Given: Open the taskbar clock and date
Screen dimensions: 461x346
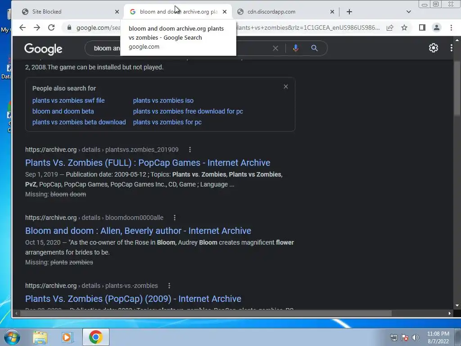Looking at the screenshot, I should click(x=438, y=337).
